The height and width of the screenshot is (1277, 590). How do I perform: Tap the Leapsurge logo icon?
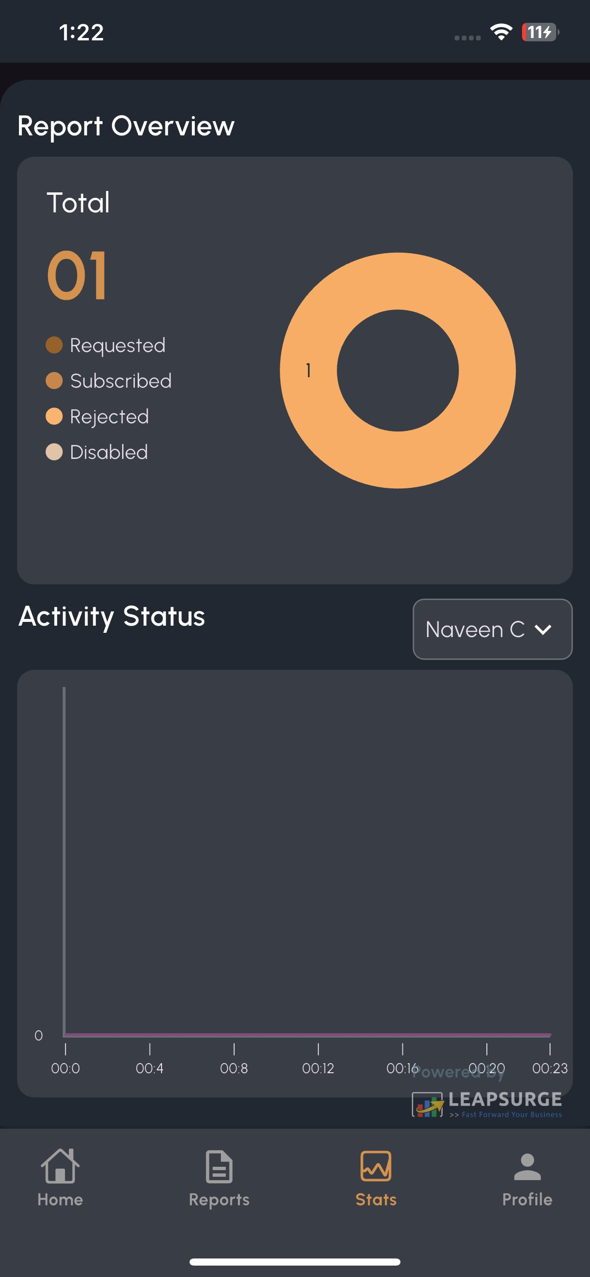point(428,1105)
